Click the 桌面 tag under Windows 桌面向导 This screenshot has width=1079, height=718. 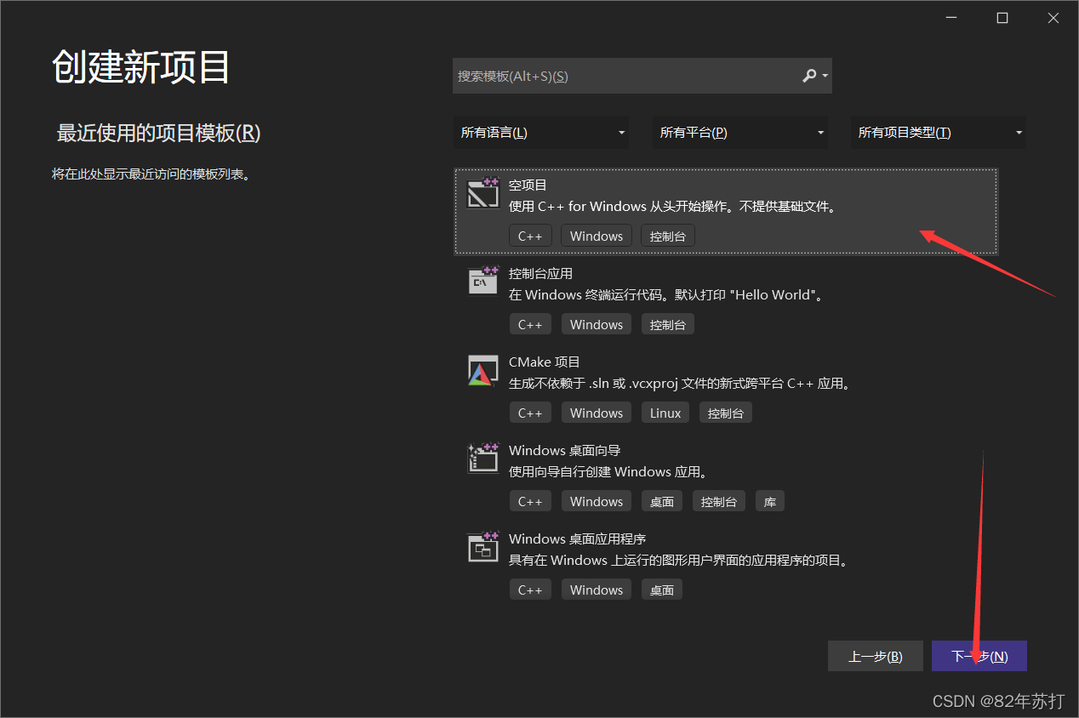click(662, 501)
